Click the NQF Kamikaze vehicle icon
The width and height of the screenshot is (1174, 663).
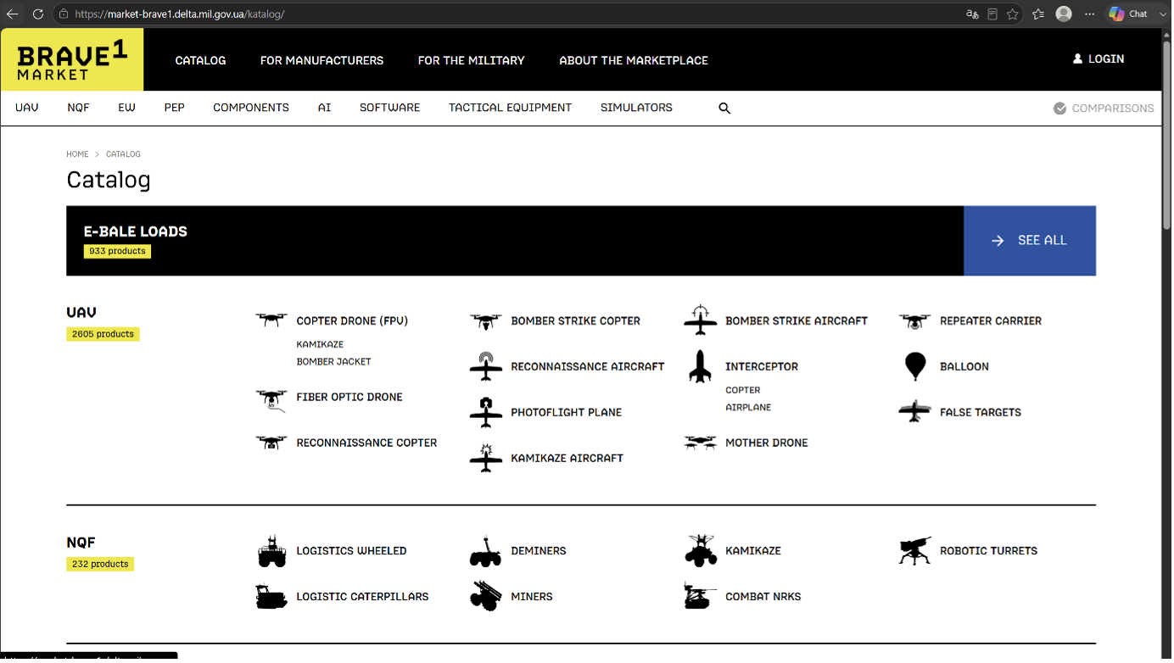click(701, 551)
